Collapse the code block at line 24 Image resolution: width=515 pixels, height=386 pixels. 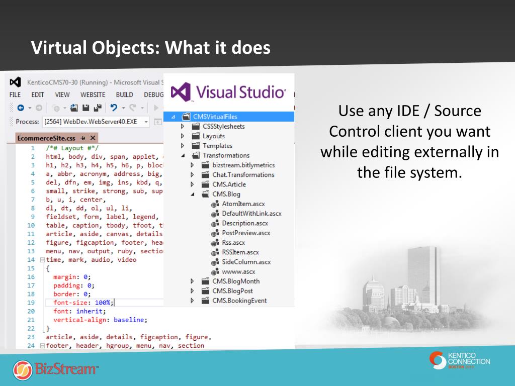click(x=42, y=346)
